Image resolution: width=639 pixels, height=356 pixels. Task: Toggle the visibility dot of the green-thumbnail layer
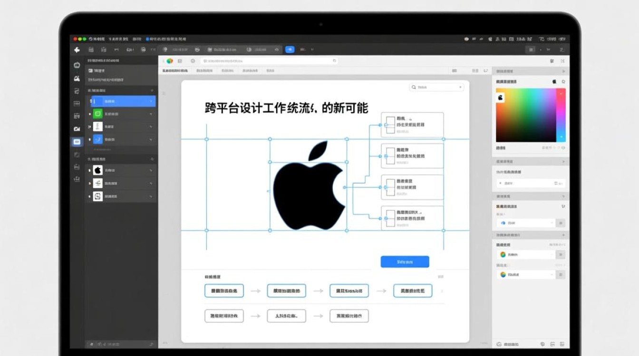(x=90, y=114)
